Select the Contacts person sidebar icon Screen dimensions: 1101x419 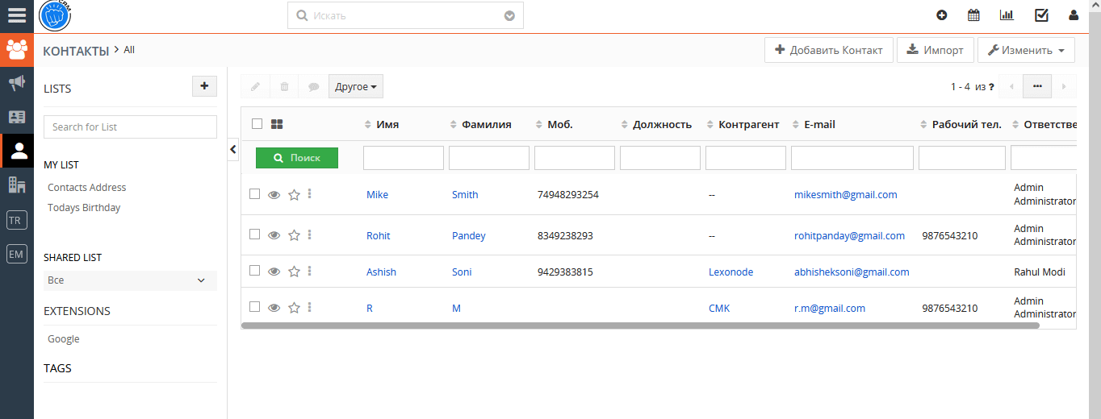[x=18, y=150]
